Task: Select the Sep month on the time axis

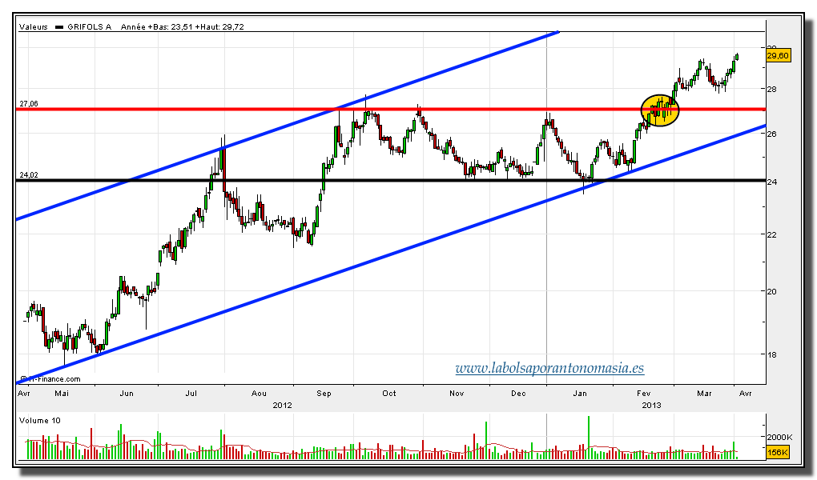Action: [324, 394]
